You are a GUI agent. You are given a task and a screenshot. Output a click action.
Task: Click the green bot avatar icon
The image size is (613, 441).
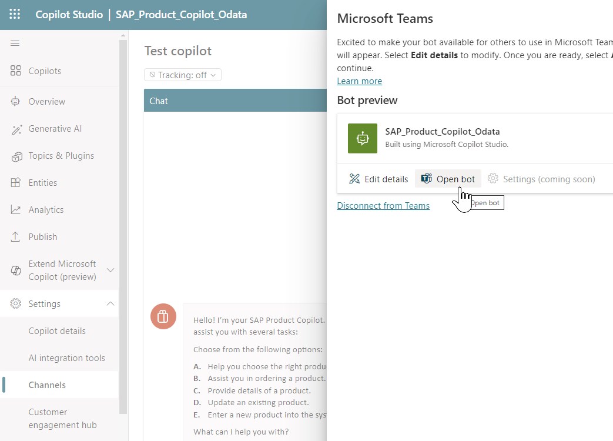tap(363, 138)
